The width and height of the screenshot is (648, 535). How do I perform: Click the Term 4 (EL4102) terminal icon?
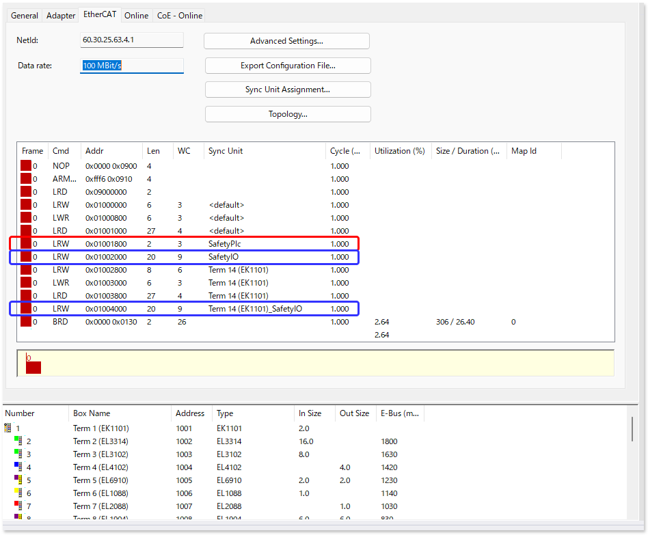pyautogui.click(x=18, y=467)
